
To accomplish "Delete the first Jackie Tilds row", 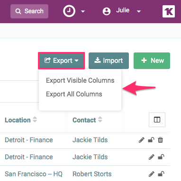I will 160,140.
